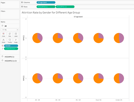This screenshot has height=102, width=134.
Task: Expand the AGG(MIN(1)) (2) marks section
Action: click(10, 61)
